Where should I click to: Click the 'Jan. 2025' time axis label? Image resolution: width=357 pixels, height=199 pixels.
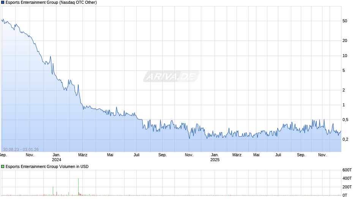[215, 157]
